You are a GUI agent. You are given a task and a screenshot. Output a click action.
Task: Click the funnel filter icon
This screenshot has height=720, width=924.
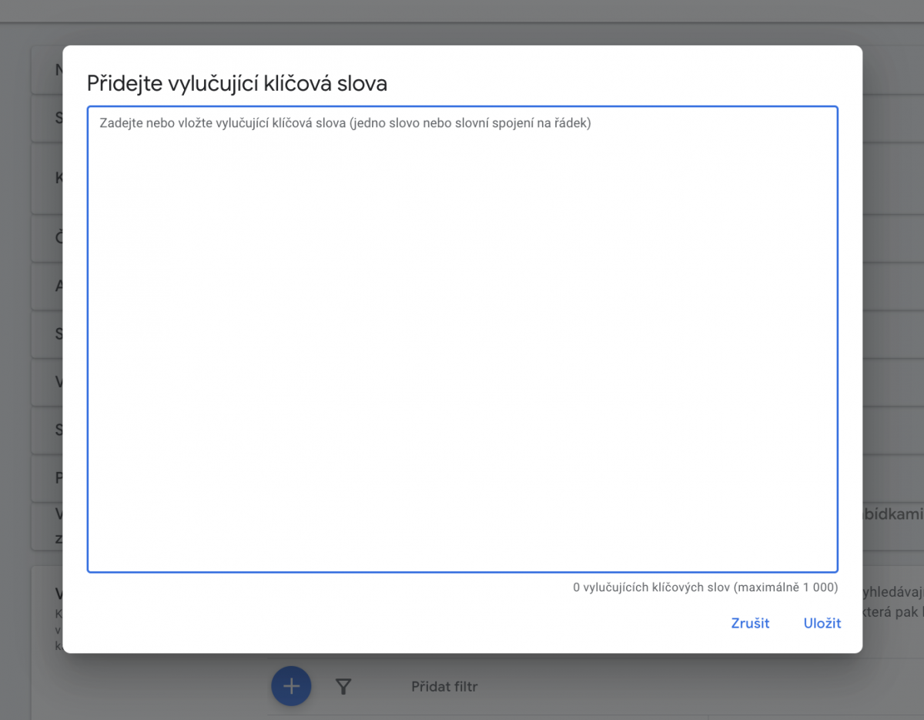pos(343,686)
